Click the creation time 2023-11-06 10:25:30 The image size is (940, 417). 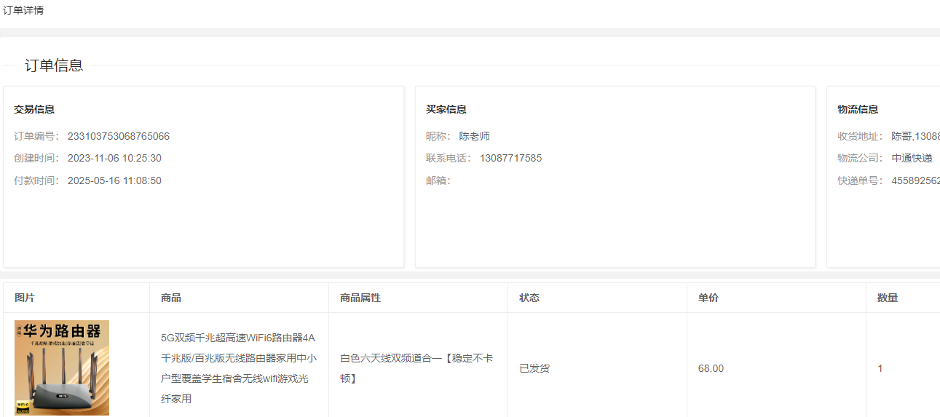[x=114, y=158]
